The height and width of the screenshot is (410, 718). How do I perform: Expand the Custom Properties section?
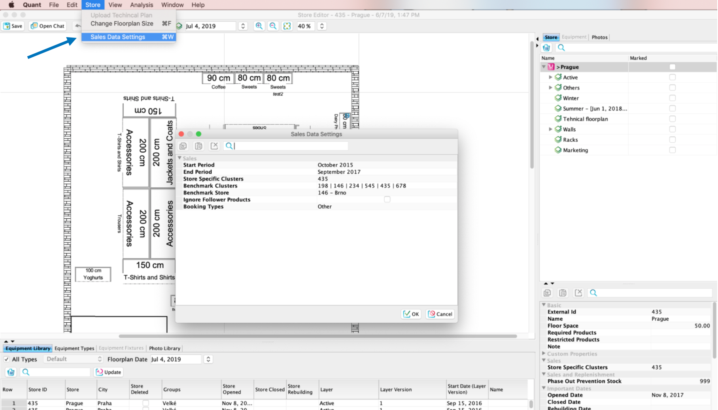[x=544, y=354]
